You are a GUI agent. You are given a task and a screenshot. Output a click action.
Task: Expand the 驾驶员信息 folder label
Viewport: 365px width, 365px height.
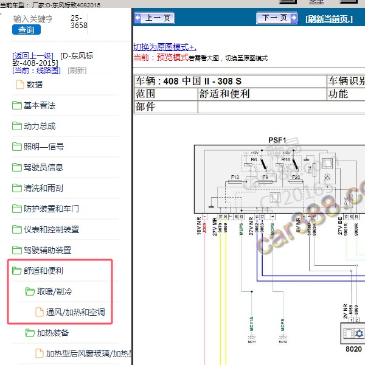click(43, 167)
